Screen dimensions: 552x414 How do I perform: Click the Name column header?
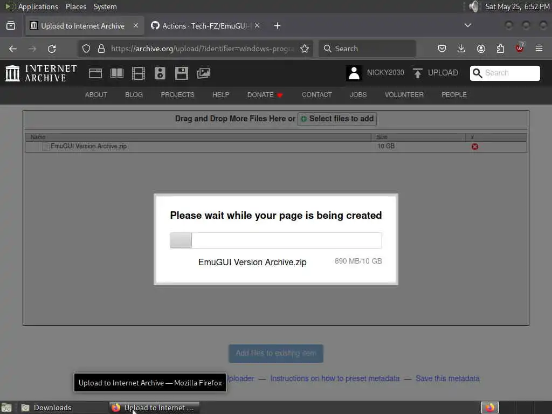pos(198,137)
